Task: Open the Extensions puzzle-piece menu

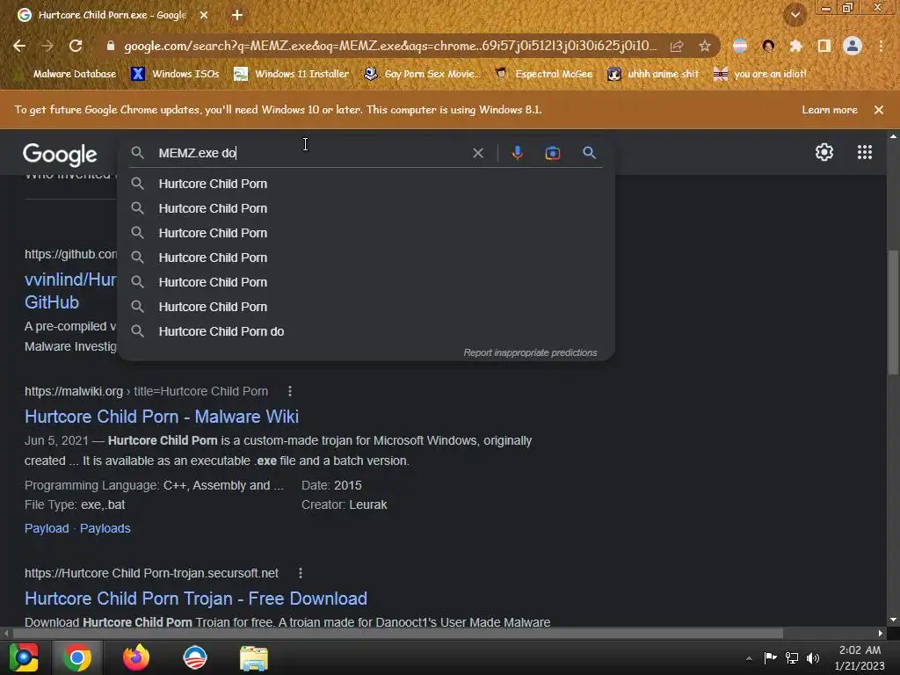Action: 795,46
